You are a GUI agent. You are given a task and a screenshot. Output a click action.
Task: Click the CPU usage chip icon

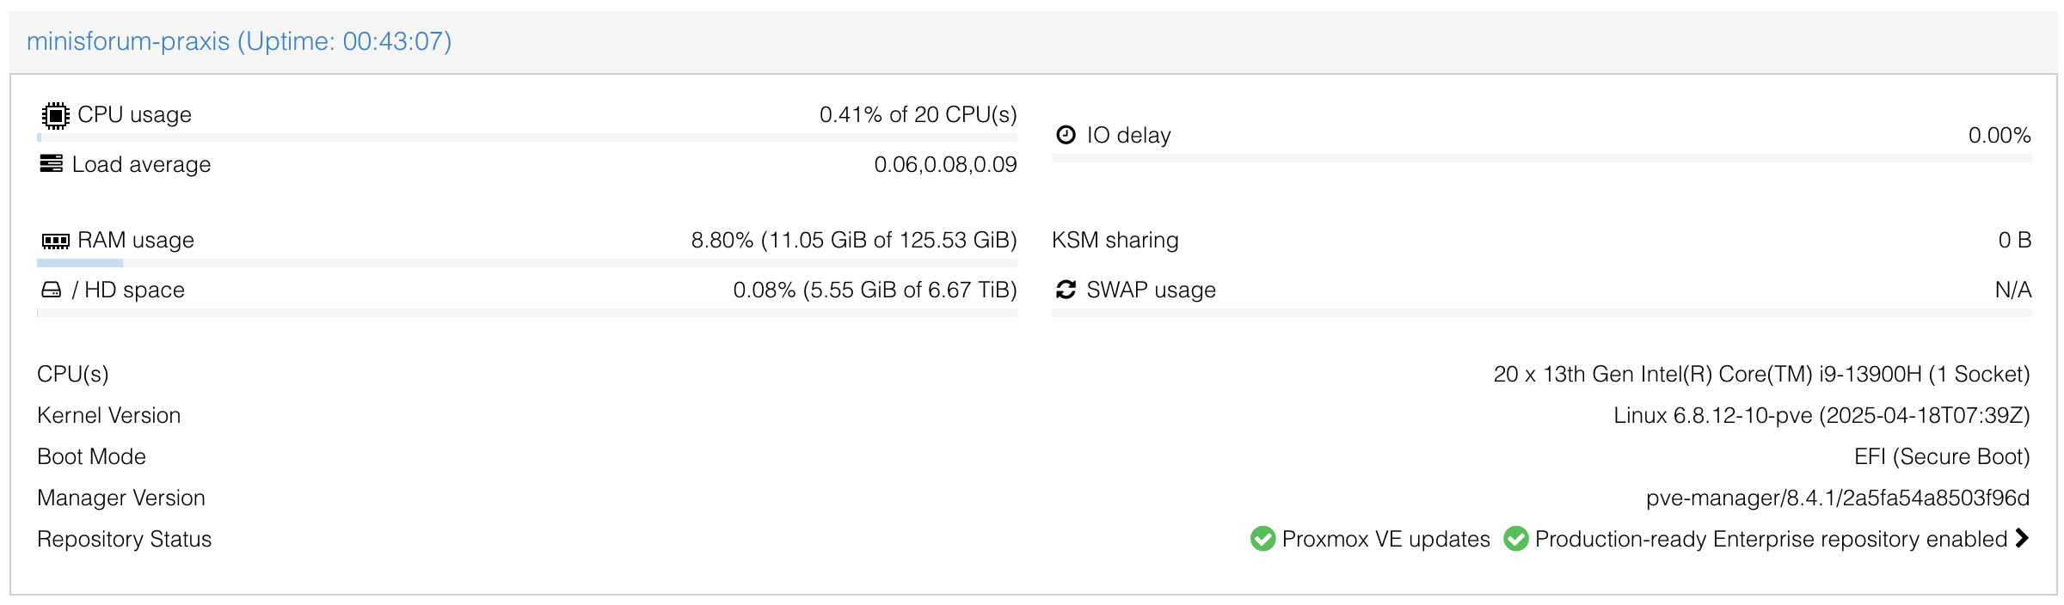[55, 115]
